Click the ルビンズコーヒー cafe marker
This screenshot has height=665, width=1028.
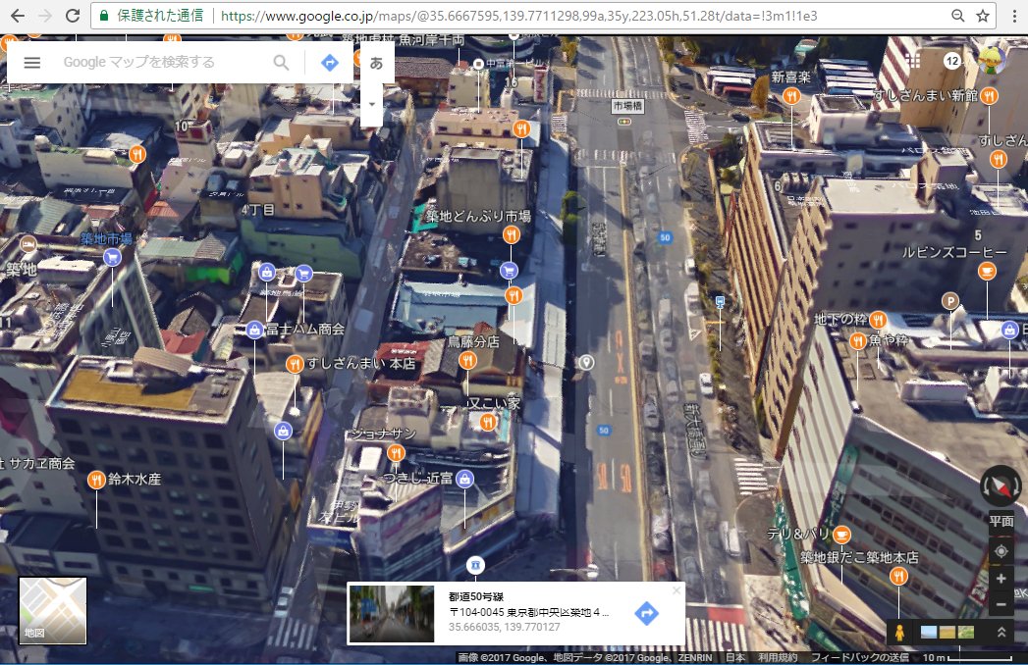pos(987,271)
